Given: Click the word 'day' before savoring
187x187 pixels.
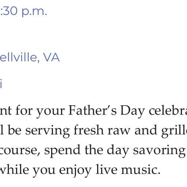Looking at the screenshot, I should pos(118,151).
